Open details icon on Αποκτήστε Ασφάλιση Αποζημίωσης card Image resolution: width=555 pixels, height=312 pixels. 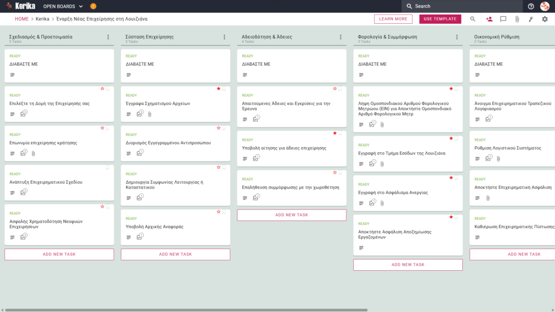(361, 248)
